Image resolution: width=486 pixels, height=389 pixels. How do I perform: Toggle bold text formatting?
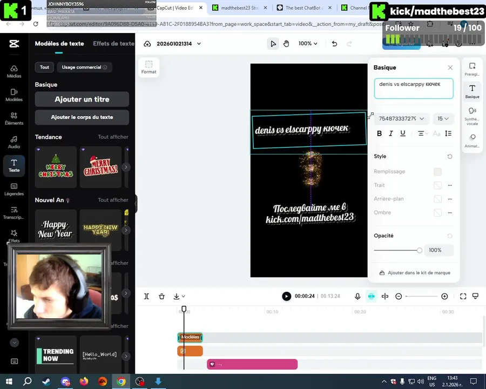tap(379, 133)
